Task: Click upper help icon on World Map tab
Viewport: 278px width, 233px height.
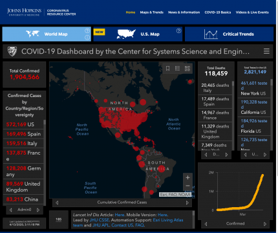Action: 87,30
